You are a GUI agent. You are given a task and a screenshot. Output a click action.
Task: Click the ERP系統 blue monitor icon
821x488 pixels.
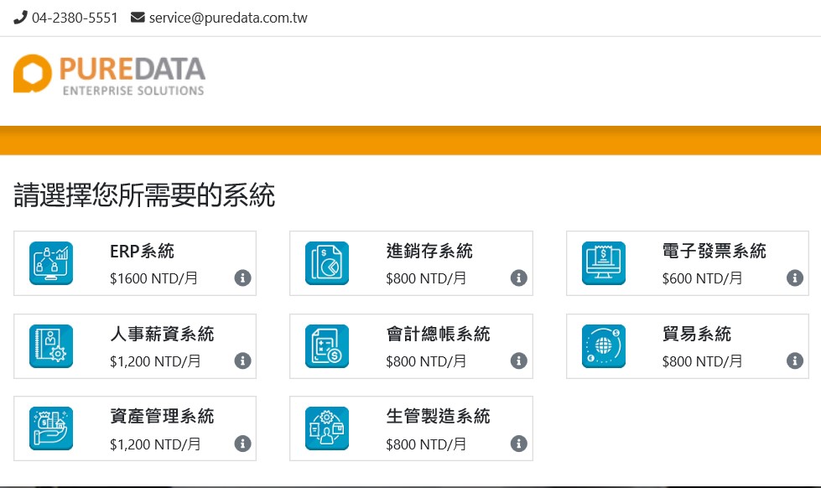coord(51,263)
